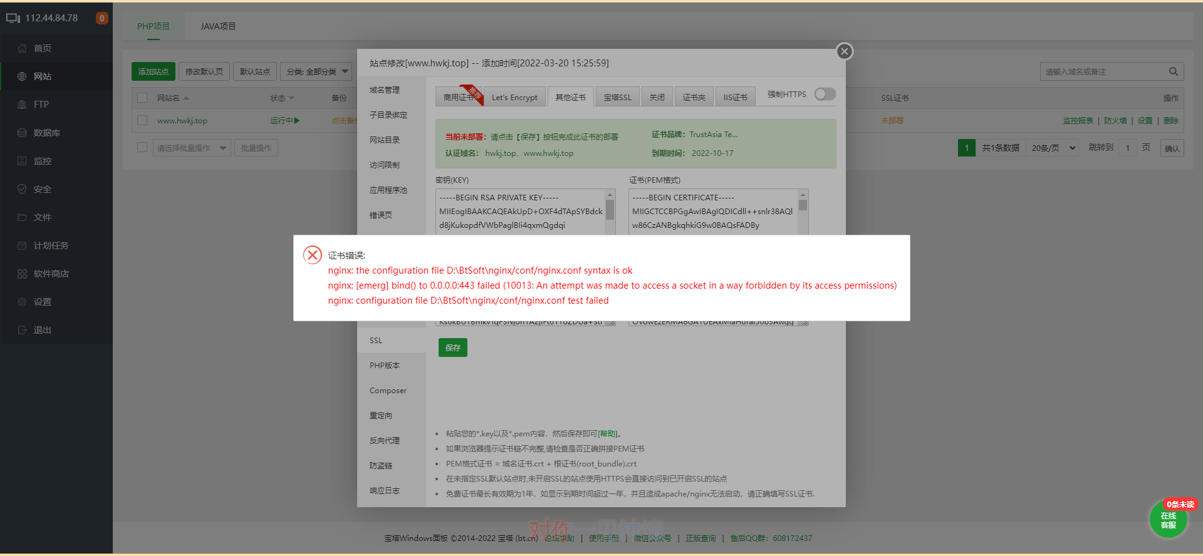
Task: Select the Let's Encrypt tab
Action: pyautogui.click(x=514, y=97)
